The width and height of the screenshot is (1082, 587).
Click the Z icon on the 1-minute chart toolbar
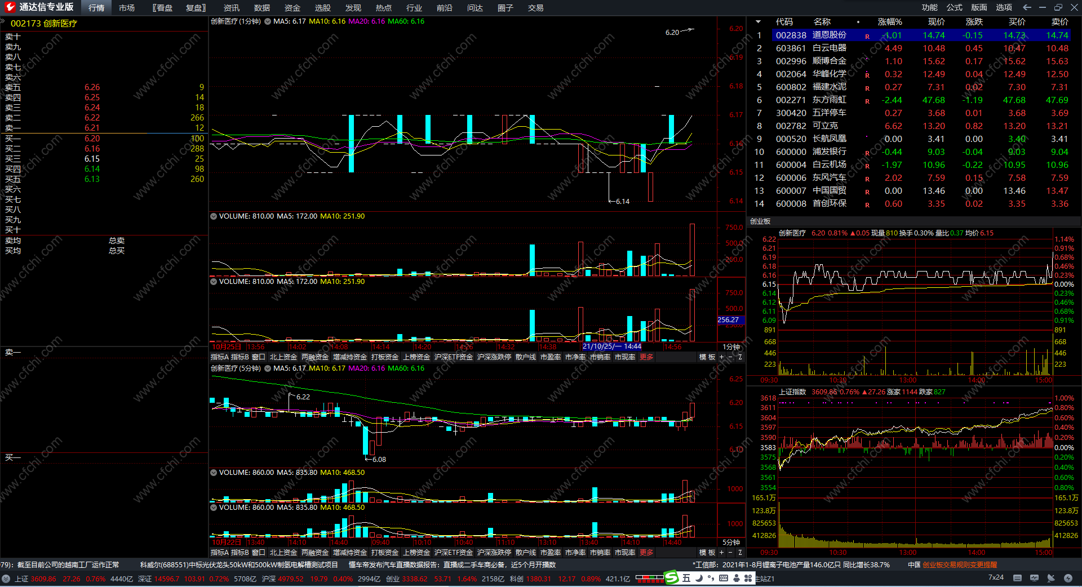(x=740, y=357)
